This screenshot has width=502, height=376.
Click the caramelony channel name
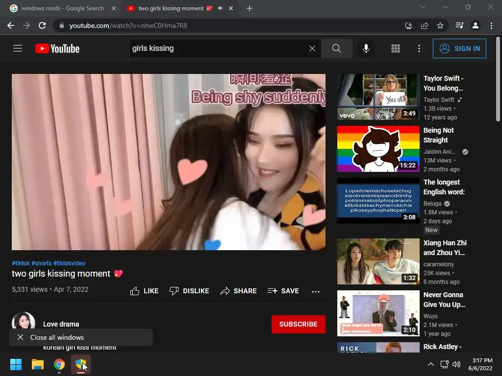439,264
